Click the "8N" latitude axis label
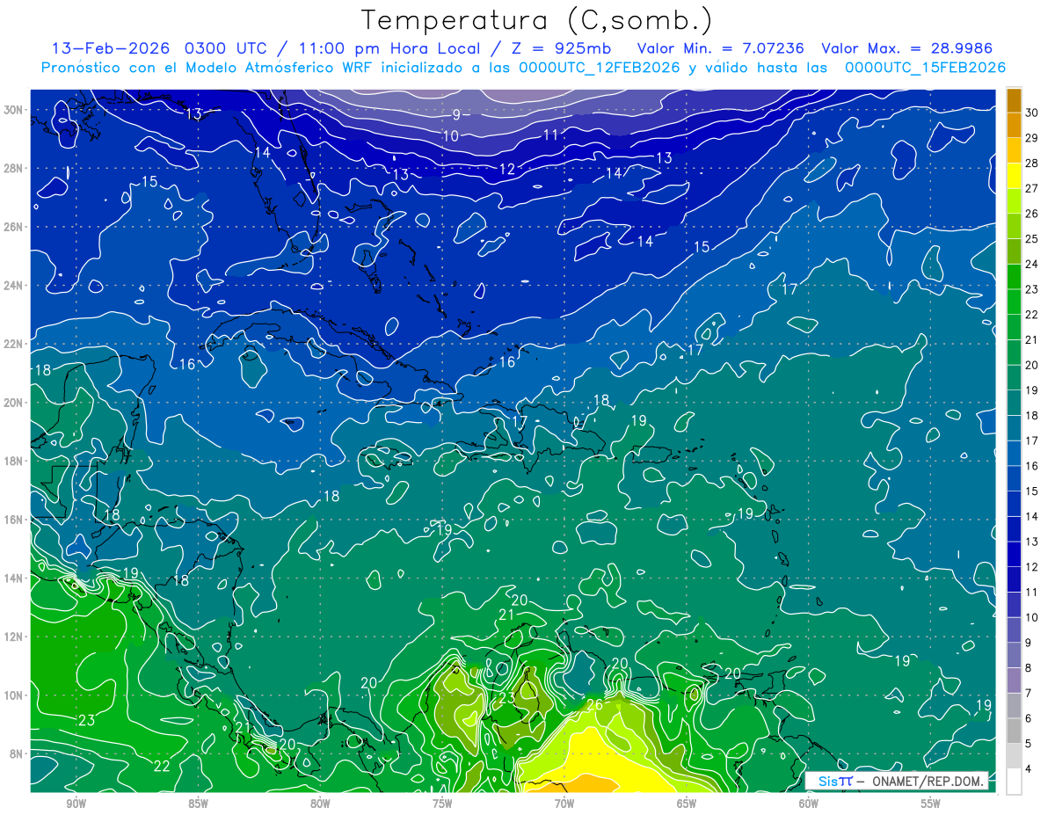This screenshot has height=815, width=1055. click(x=17, y=753)
